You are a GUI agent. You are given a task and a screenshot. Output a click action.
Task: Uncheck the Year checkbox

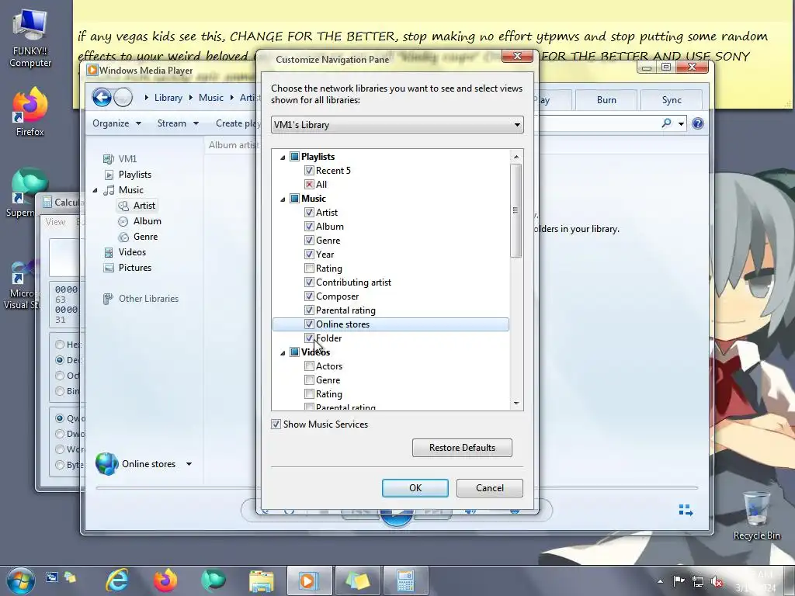click(x=309, y=255)
